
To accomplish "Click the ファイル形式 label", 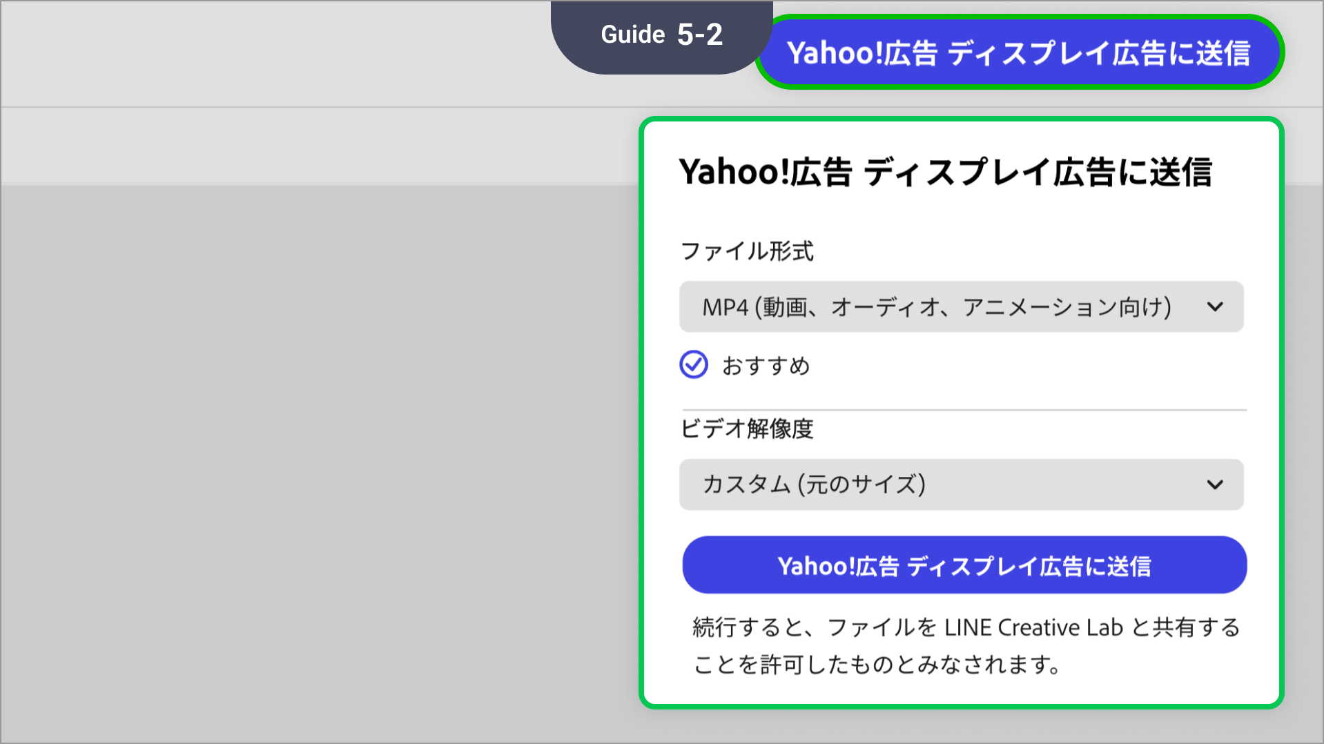I will (747, 251).
